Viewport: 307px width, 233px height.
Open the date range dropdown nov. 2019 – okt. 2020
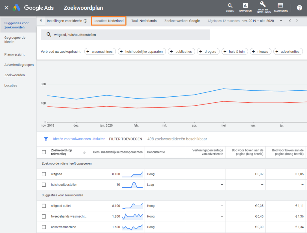pyautogui.click(x=262, y=21)
